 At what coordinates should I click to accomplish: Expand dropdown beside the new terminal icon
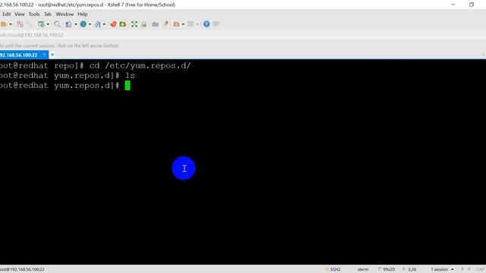48,24
